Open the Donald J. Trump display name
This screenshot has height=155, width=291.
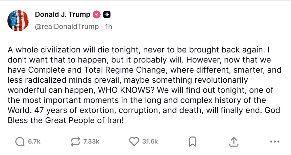63,15
